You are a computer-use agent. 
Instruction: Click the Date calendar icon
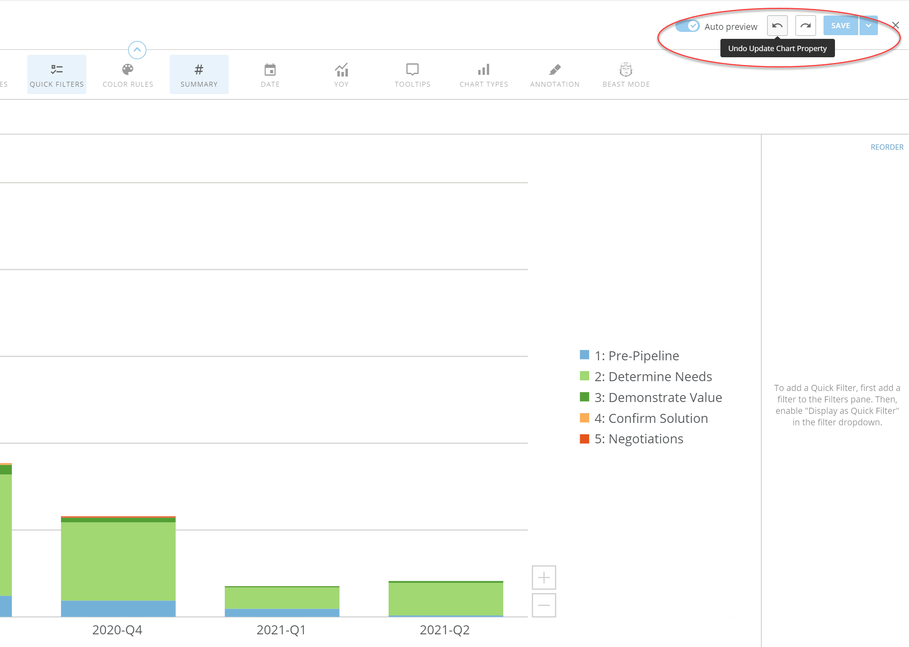pyautogui.click(x=270, y=70)
